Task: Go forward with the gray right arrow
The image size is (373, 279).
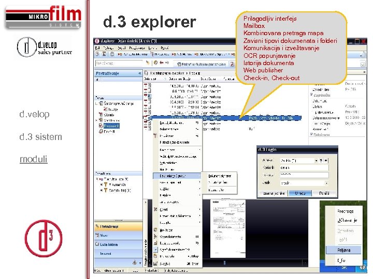Action: point(167,63)
